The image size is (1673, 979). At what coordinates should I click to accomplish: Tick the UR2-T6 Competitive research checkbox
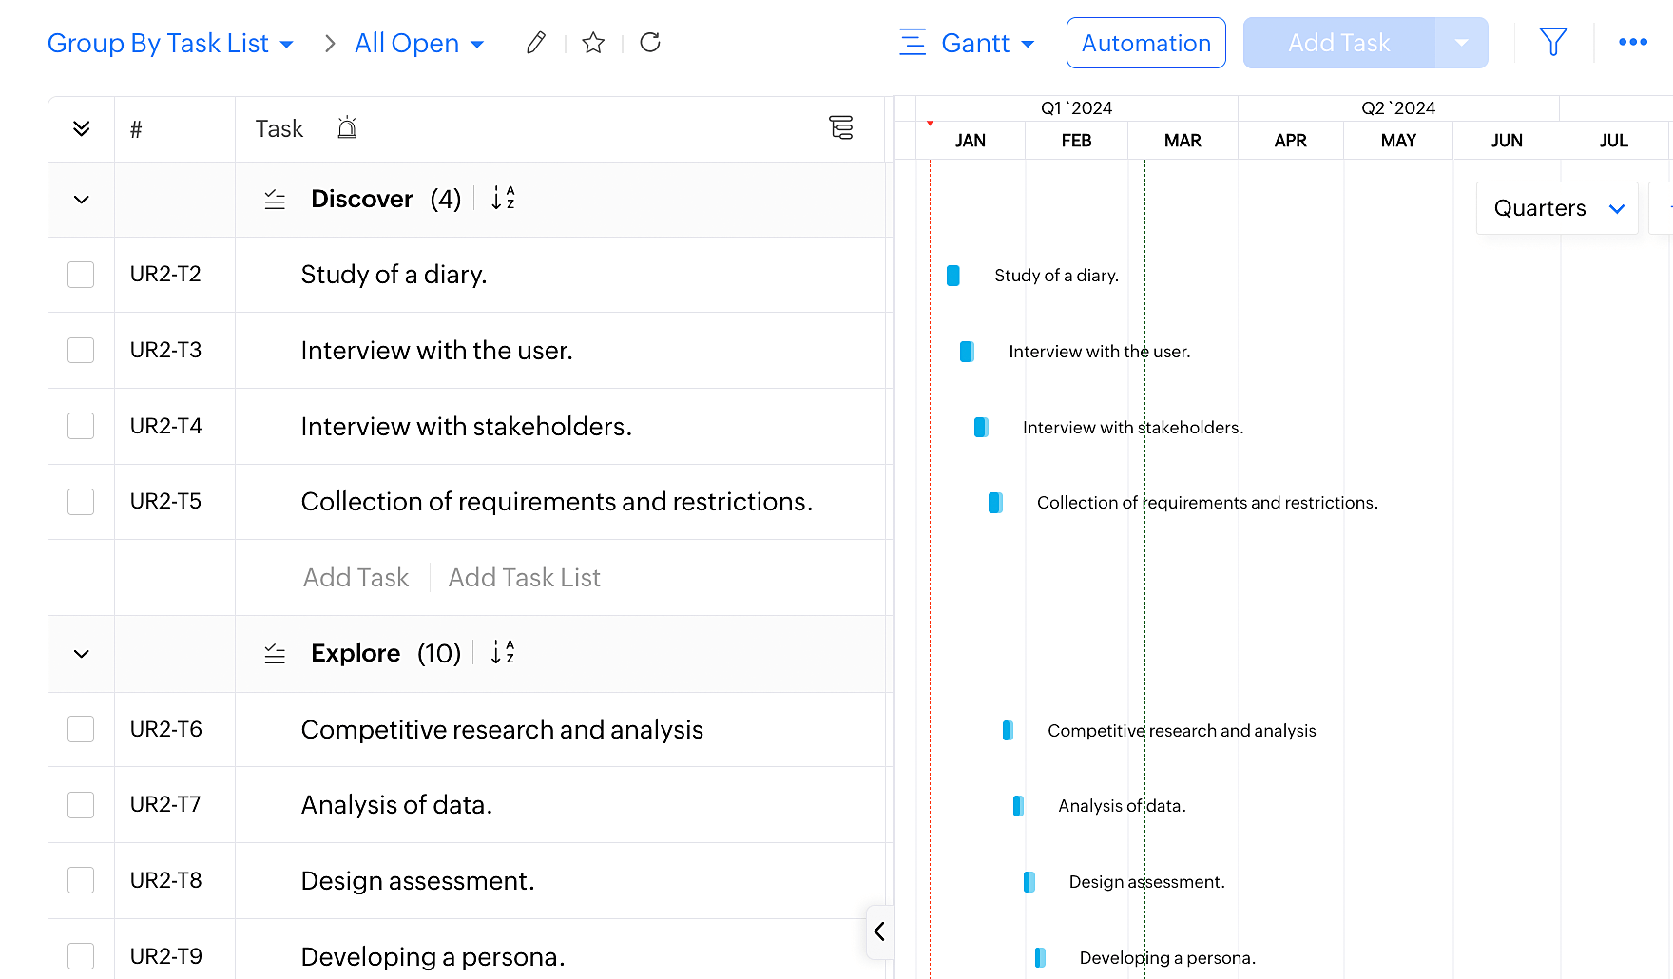[x=81, y=729]
